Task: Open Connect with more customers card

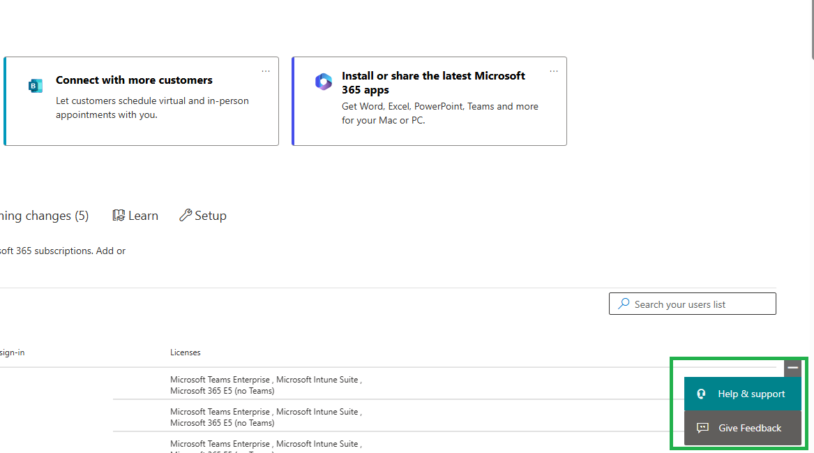Action: click(x=141, y=101)
